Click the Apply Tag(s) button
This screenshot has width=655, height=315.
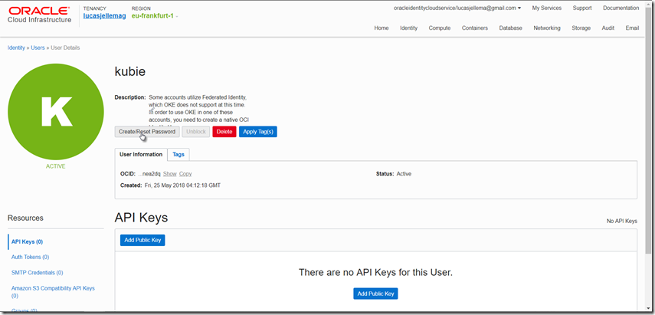point(257,132)
